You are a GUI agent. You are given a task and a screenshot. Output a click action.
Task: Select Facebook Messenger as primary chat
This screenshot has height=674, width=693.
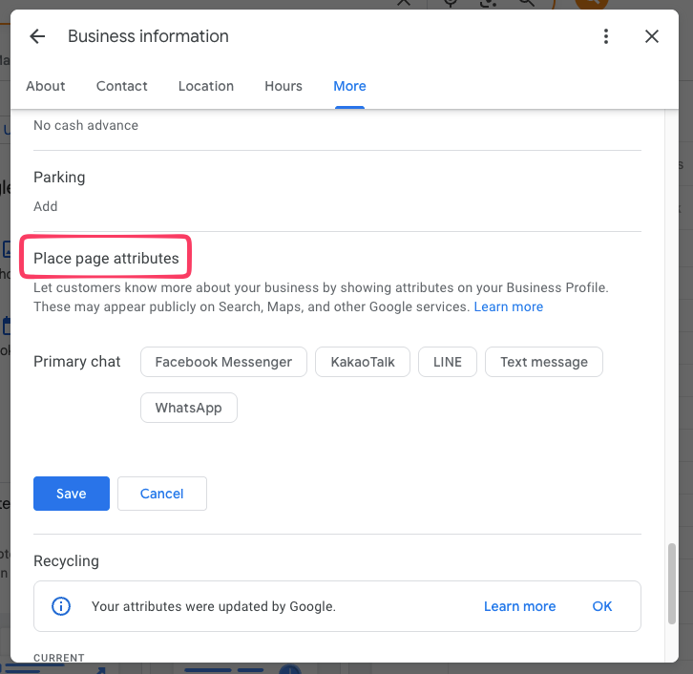pos(223,362)
